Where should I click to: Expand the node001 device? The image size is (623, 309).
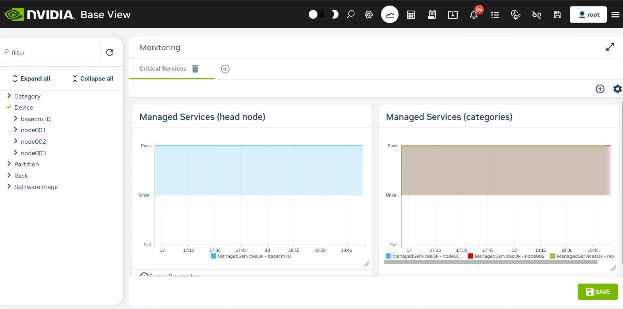[15, 129]
